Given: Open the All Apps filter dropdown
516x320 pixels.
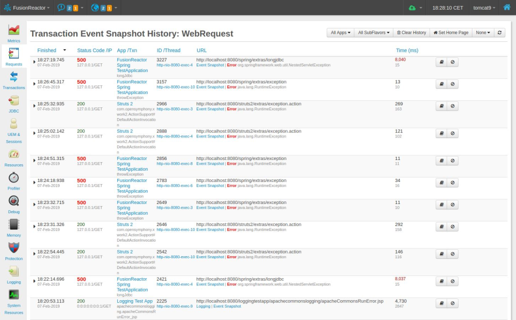Looking at the screenshot, I should (x=341, y=33).
